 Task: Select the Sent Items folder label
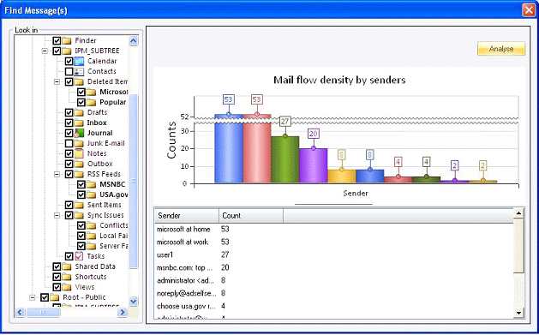tap(105, 205)
